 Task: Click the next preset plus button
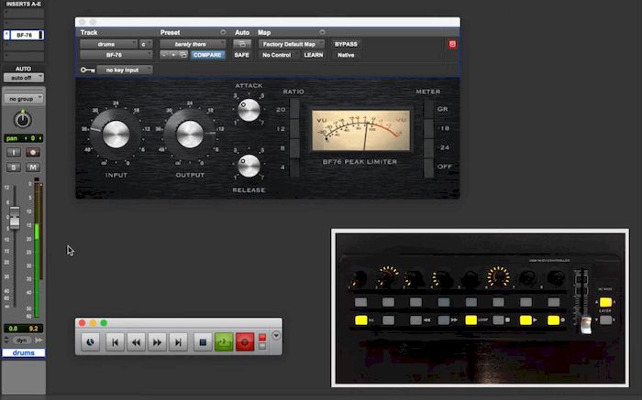pos(173,55)
